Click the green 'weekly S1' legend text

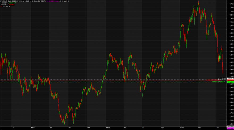[12, 3]
